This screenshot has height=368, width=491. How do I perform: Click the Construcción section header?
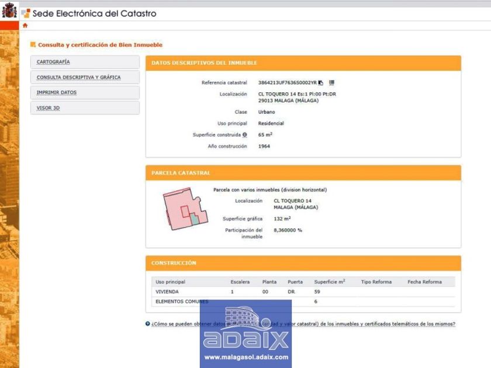pos(174,263)
